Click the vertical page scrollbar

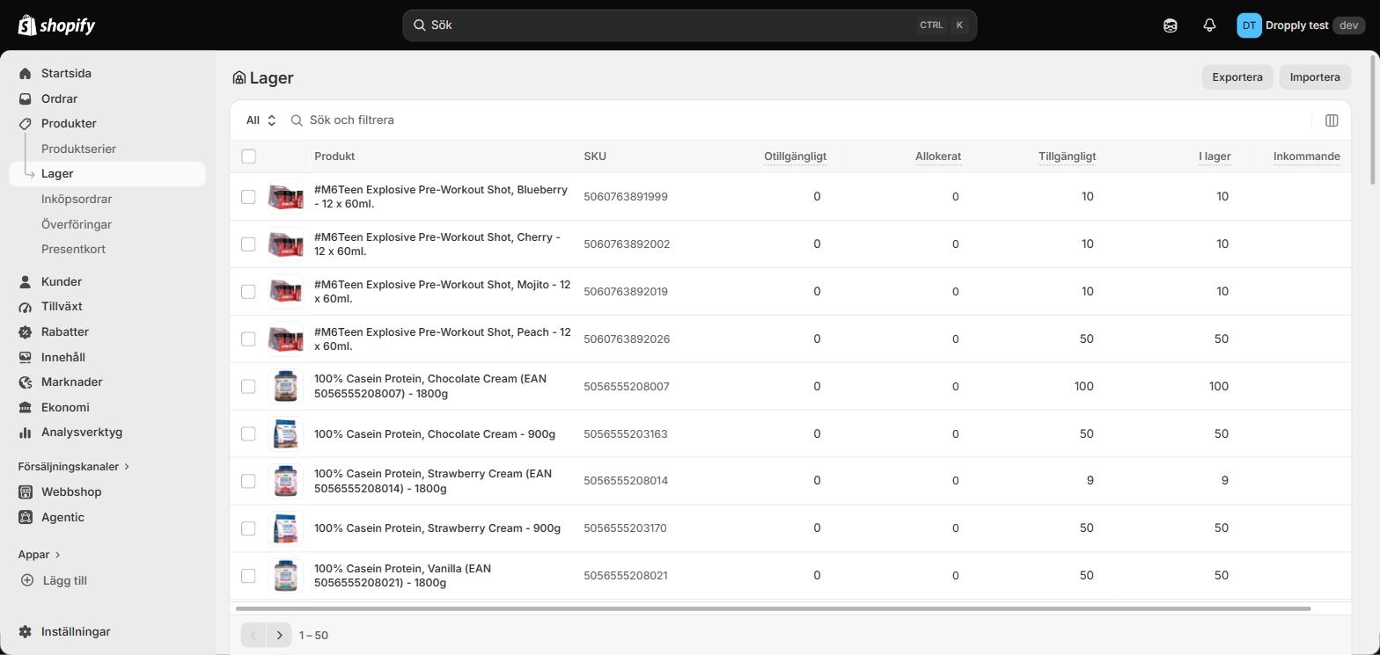(x=1374, y=119)
